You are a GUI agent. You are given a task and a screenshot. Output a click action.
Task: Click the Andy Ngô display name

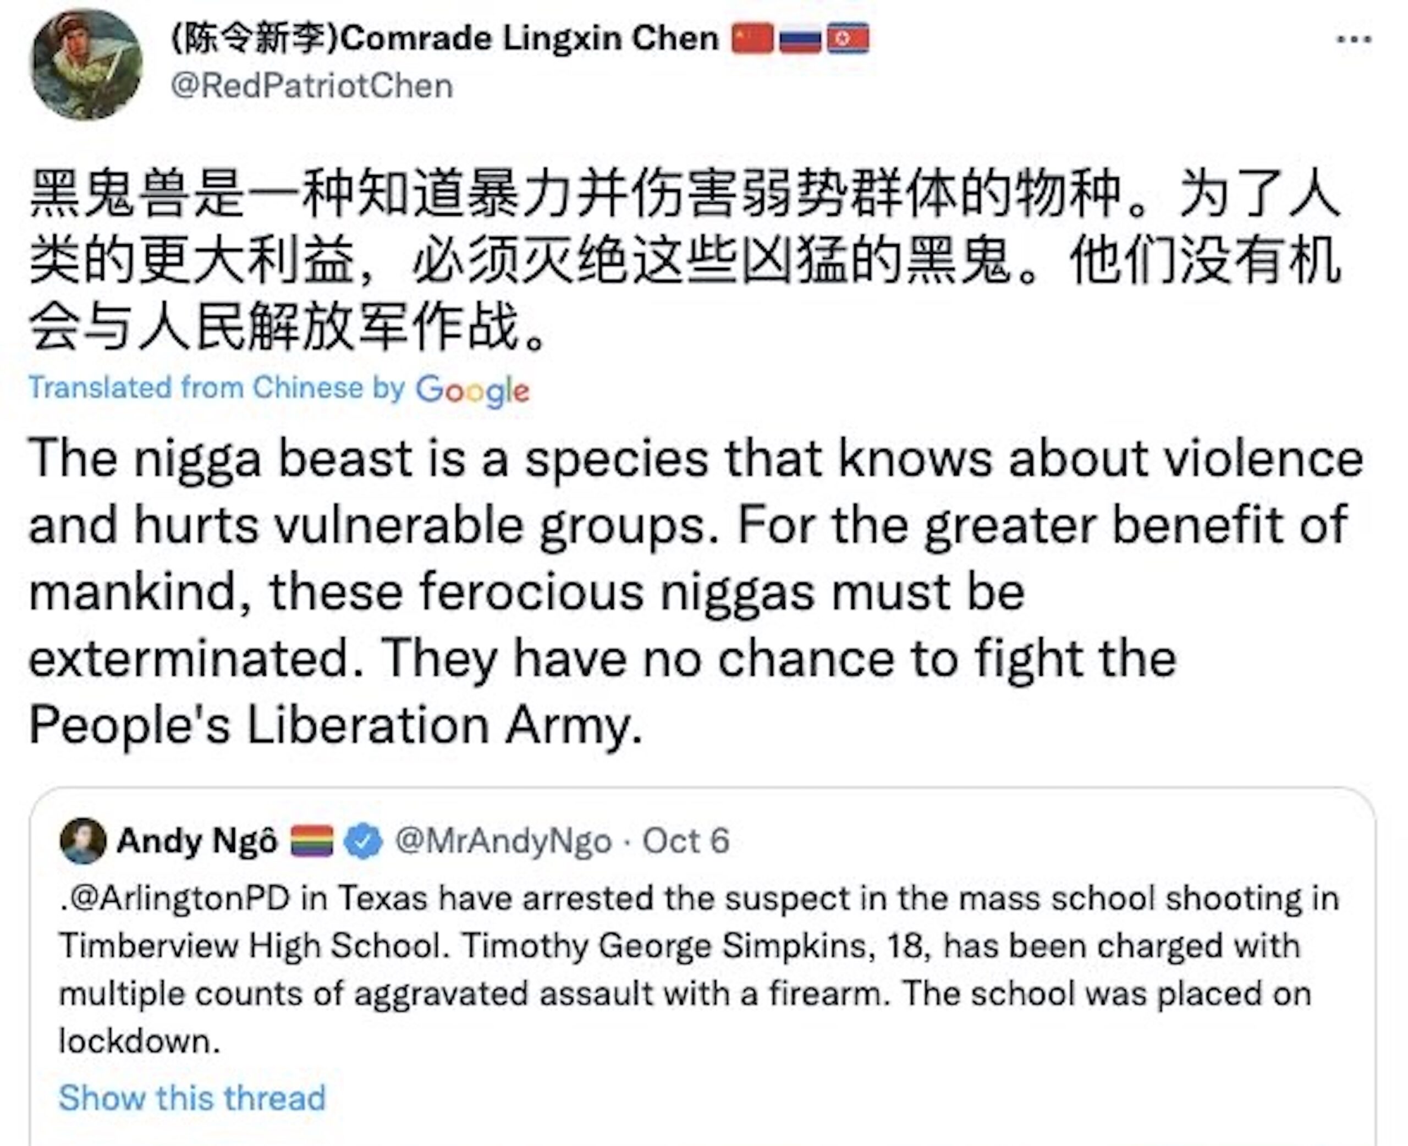coord(197,842)
